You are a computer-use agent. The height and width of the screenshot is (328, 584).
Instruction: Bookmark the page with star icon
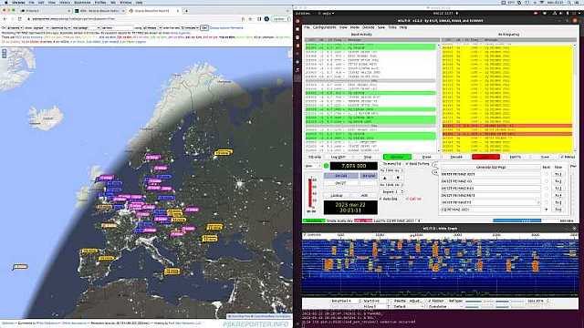251,18
